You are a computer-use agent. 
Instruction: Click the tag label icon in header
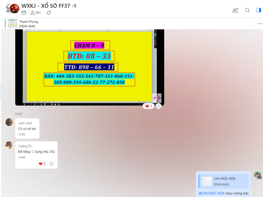click(49, 13)
